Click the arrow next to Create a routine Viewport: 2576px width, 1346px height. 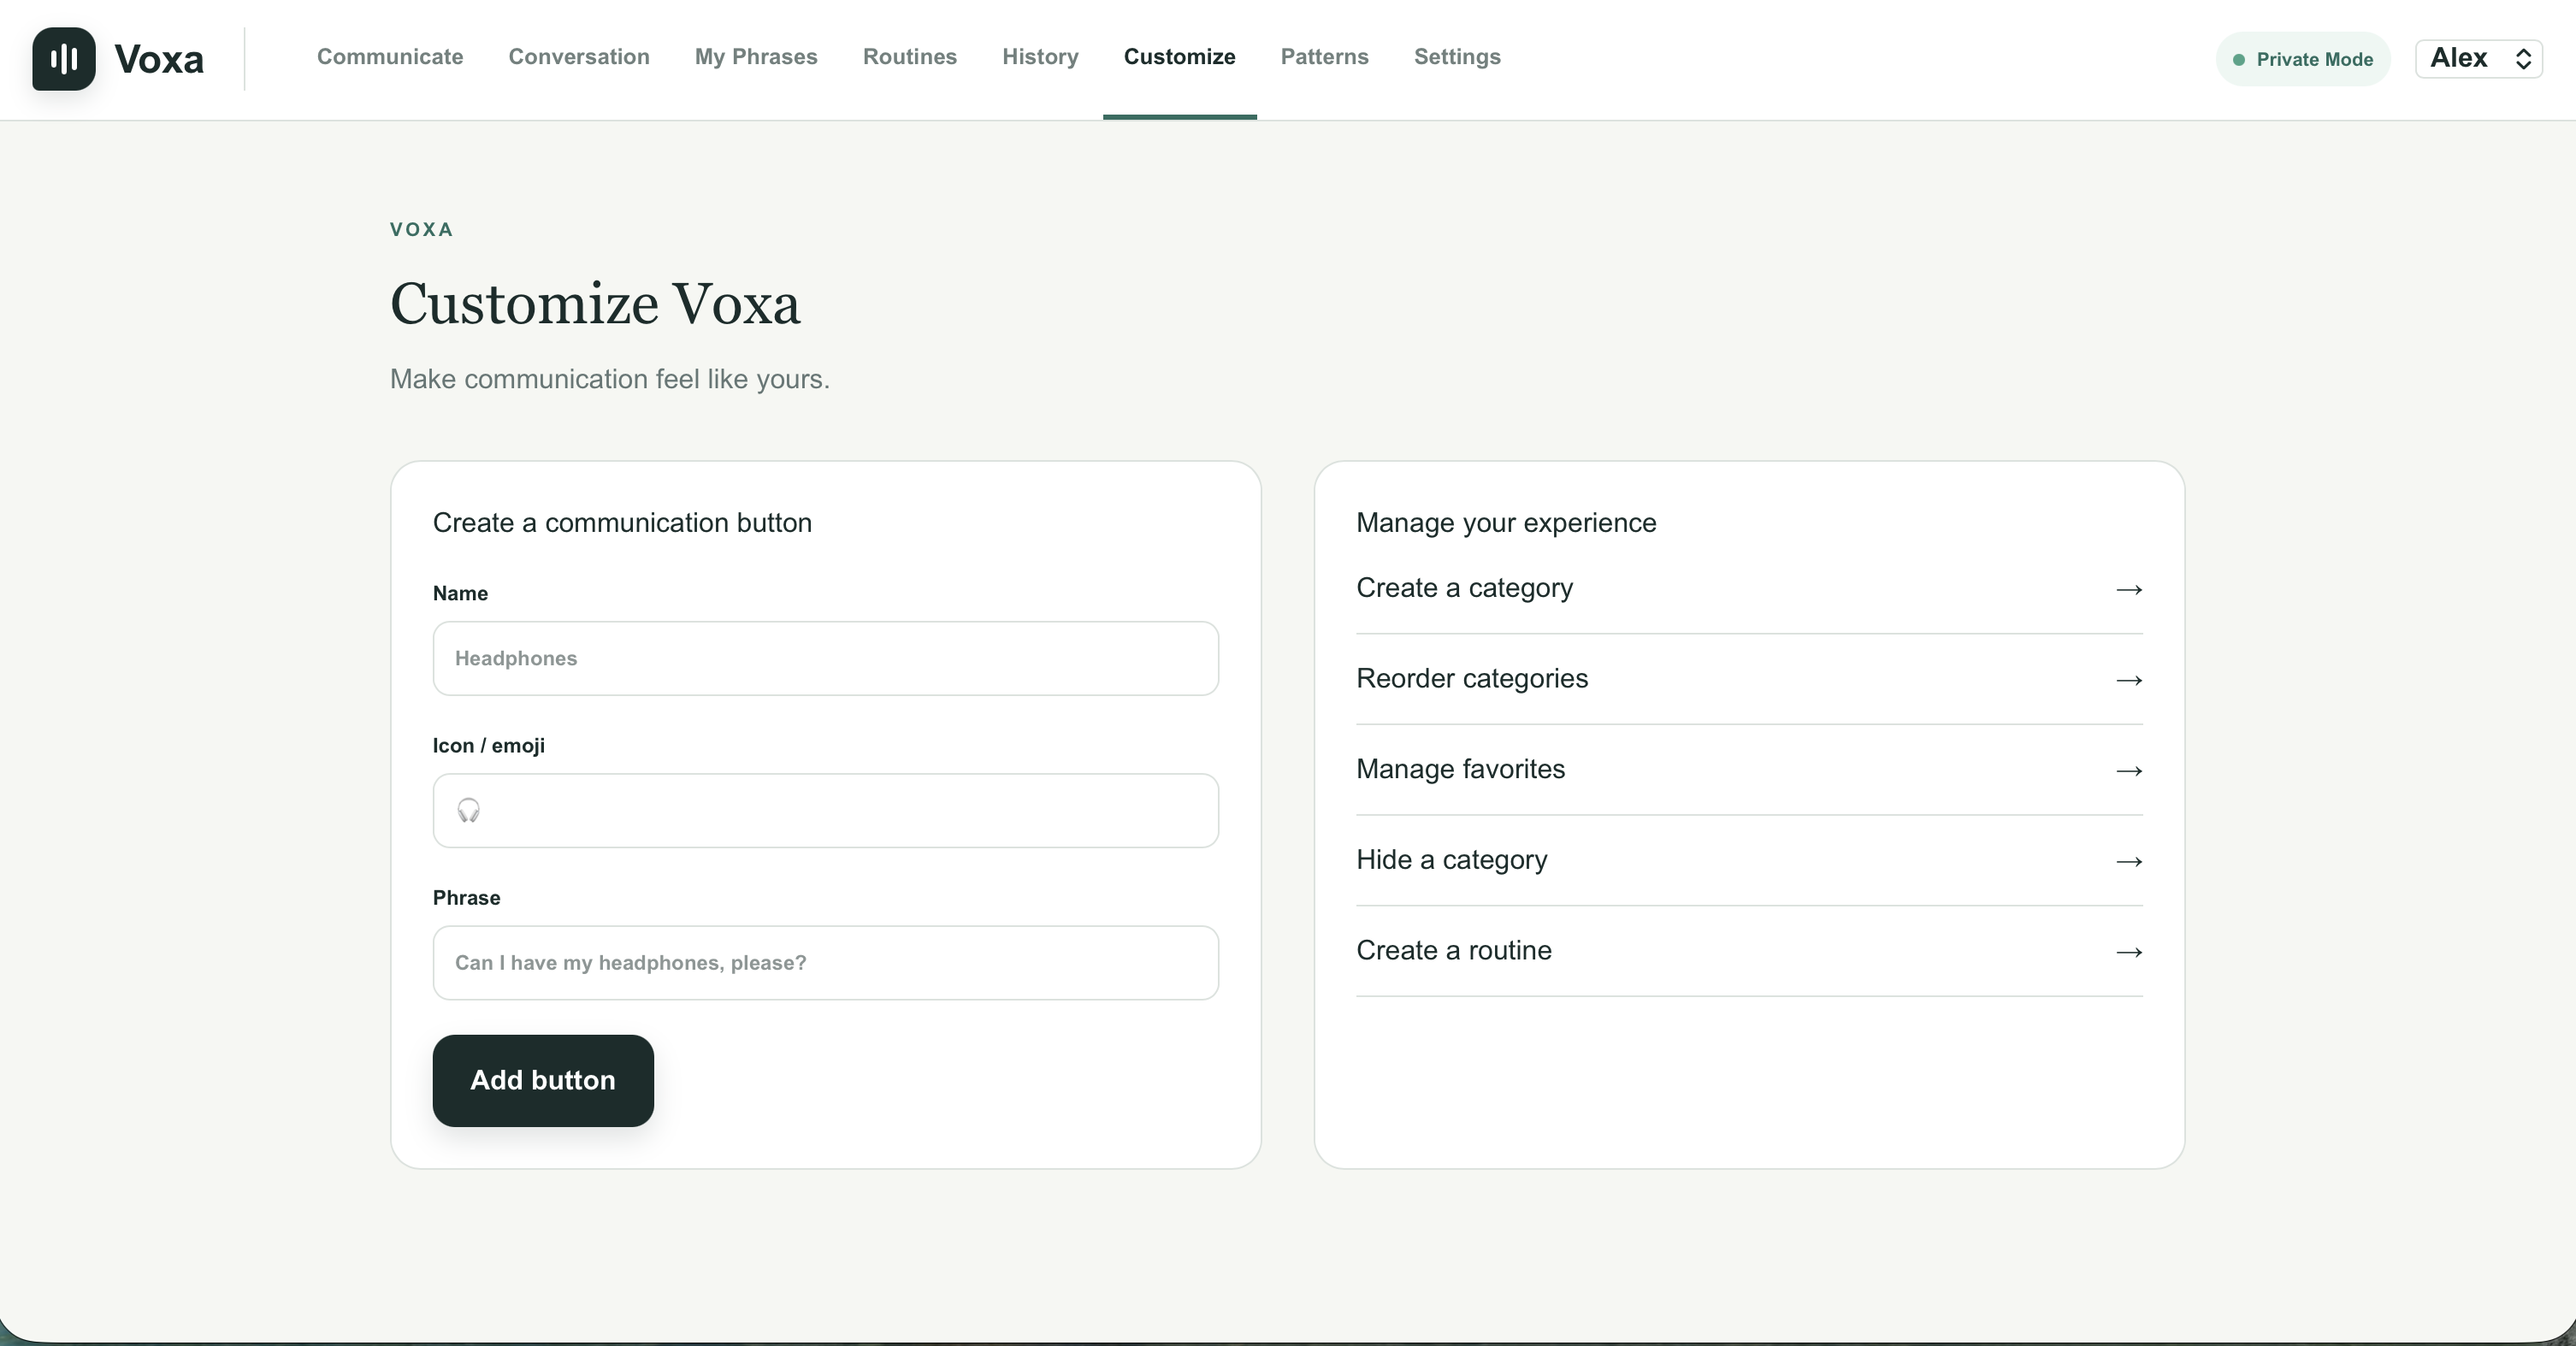(x=2129, y=952)
